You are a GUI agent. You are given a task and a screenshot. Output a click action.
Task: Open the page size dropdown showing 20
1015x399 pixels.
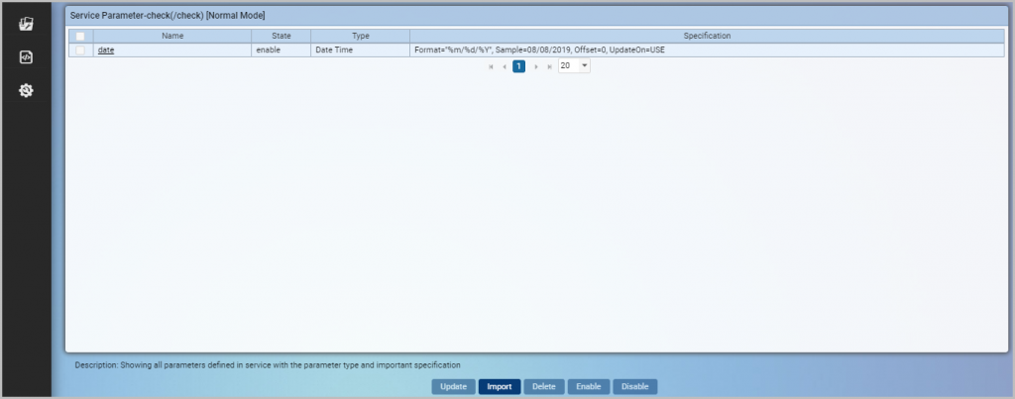(574, 66)
